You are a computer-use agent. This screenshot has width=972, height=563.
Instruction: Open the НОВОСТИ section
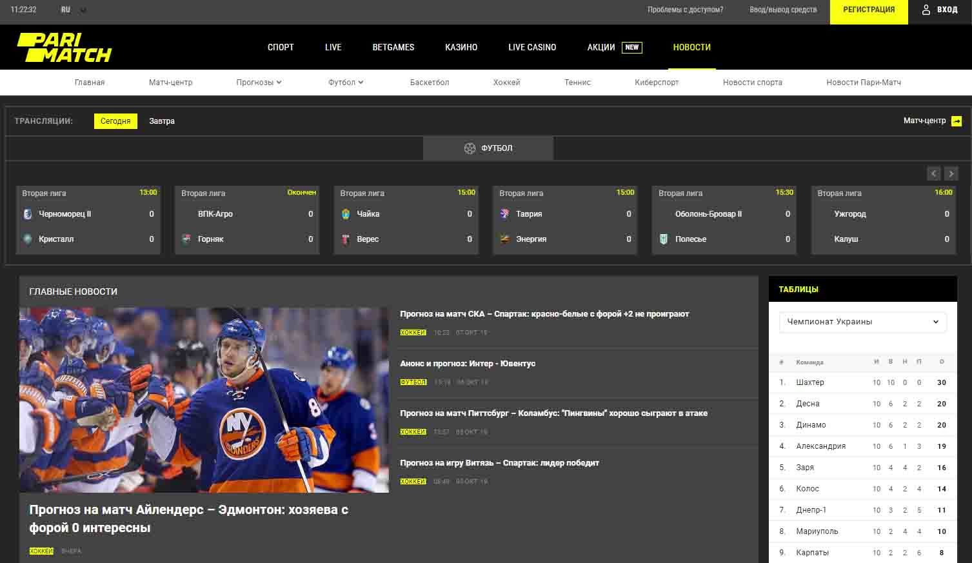pos(692,47)
